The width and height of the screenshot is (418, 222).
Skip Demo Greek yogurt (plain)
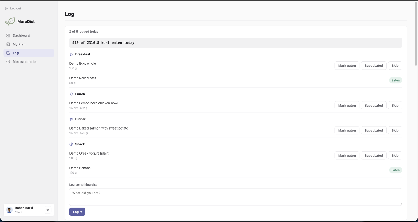coord(395,155)
